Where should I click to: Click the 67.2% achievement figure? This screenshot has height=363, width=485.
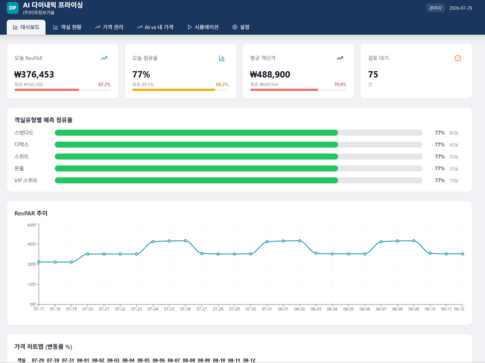(x=104, y=85)
